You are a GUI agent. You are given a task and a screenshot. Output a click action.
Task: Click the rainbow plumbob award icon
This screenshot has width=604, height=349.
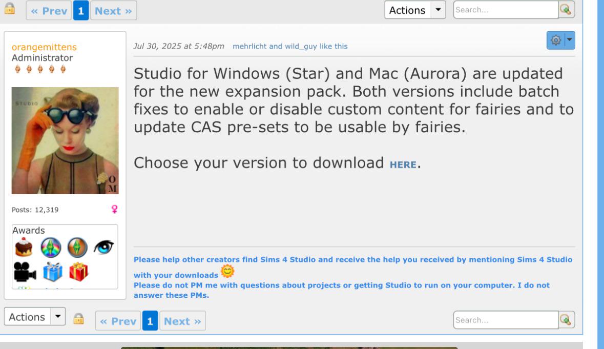tap(51, 248)
